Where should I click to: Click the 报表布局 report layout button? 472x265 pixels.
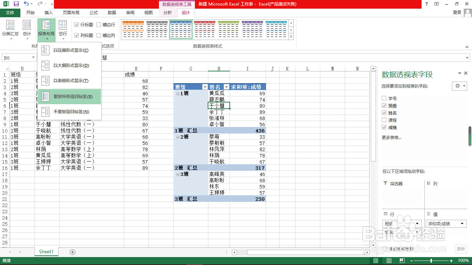[x=46, y=30]
